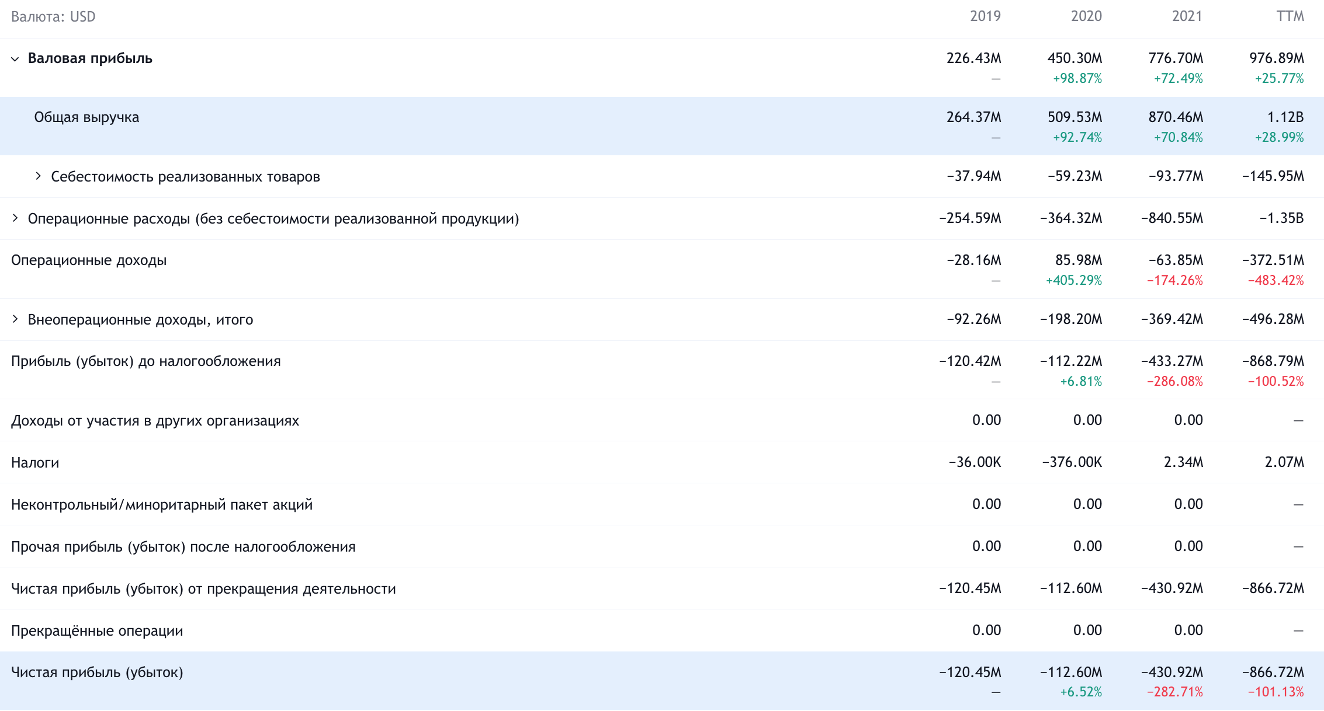
Task: Click cost of goods value −37.94M
Action: pos(974,176)
